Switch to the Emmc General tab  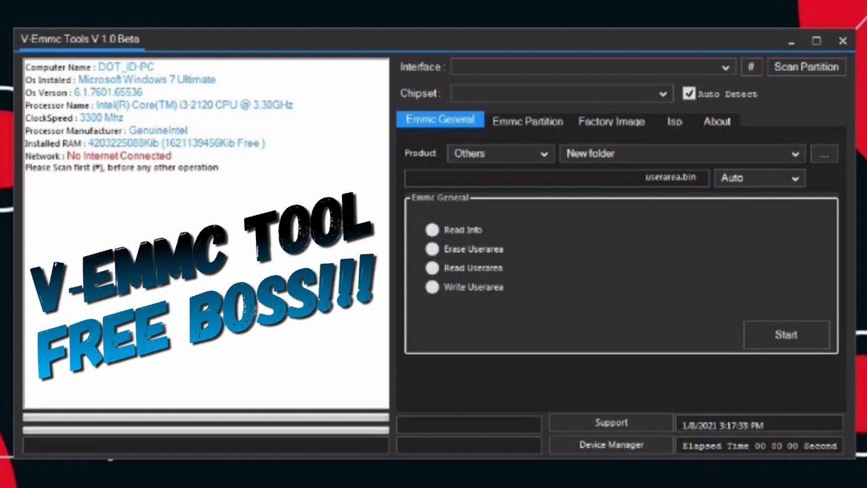[x=440, y=120]
